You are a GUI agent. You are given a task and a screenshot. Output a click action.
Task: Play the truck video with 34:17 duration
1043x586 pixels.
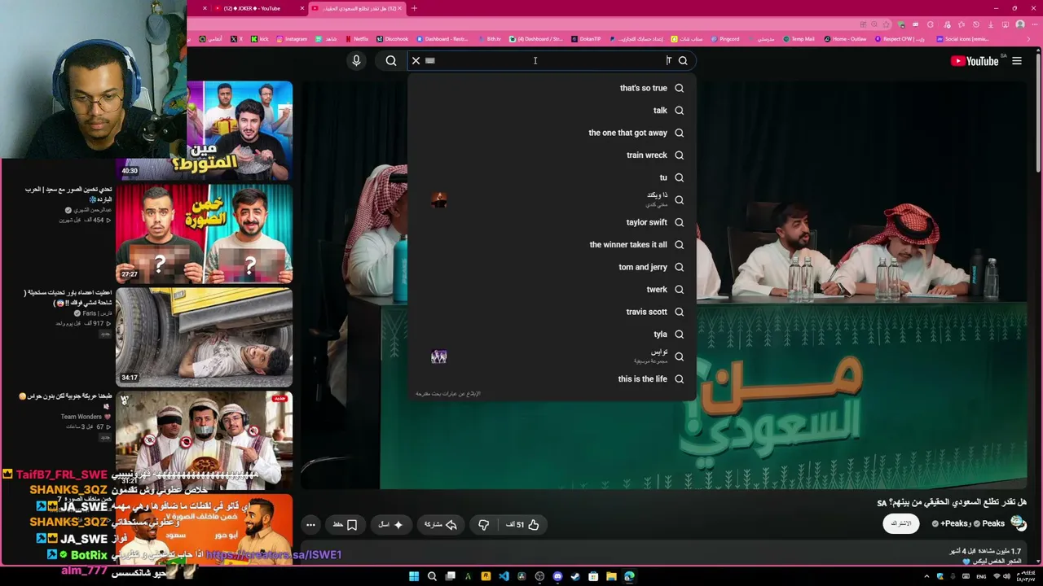tap(204, 337)
